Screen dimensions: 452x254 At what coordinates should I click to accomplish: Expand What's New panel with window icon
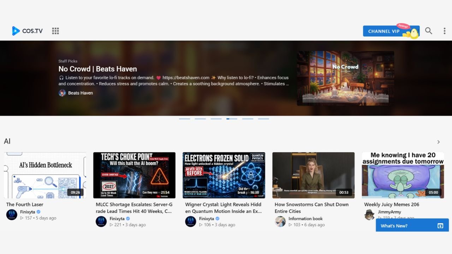pos(440,226)
